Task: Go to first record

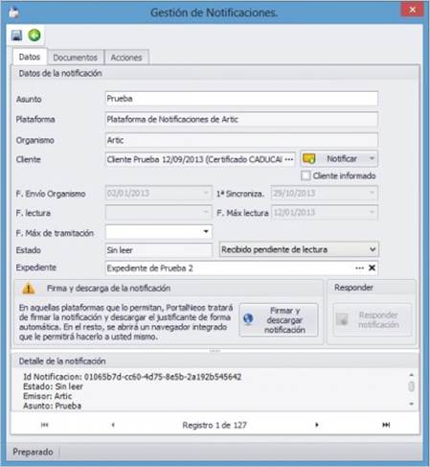Action: [x=45, y=425]
